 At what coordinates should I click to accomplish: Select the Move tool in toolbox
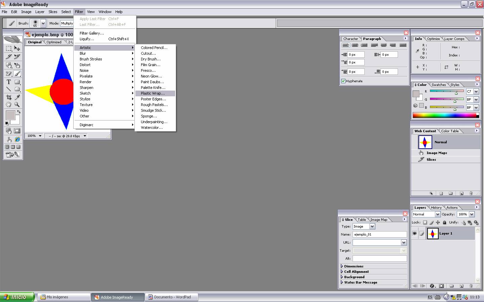tap(17, 48)
